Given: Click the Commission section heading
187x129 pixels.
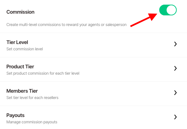Looking at the screenshot, I should (20, 12).
